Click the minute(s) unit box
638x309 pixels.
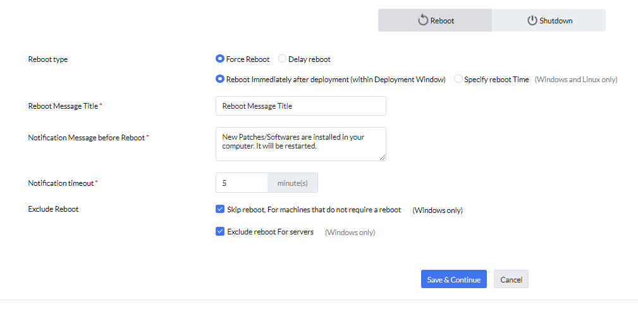coord(292,183)
